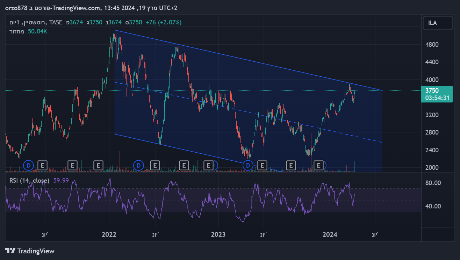This screenshot has height=260, width=460.
Task: Click the רוטשטיין symbol title
Action: 34,22
